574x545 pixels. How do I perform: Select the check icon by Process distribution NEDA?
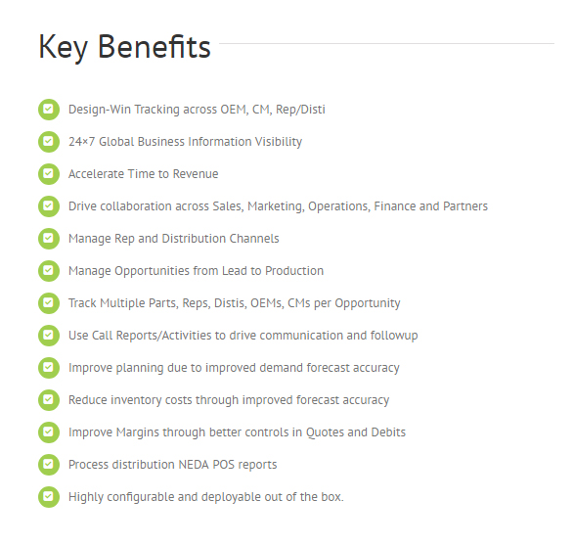[x=49, y=465]
